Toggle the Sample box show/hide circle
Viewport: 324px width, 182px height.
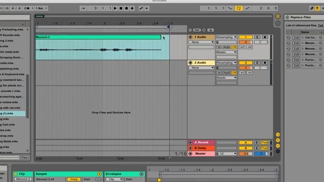pos(99,174)
